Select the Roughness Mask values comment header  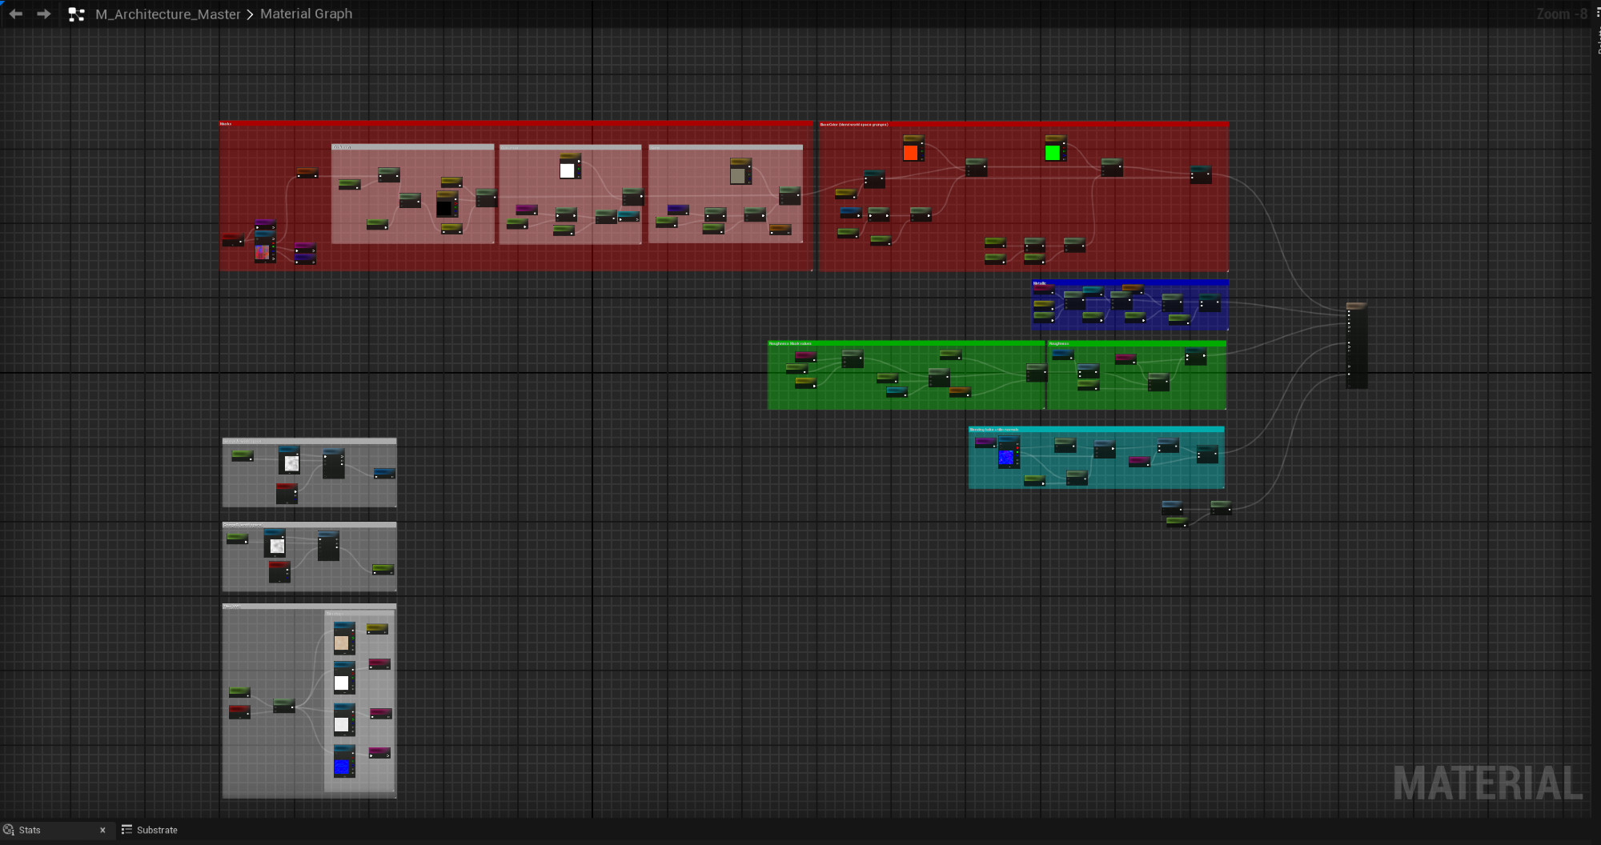905,343
